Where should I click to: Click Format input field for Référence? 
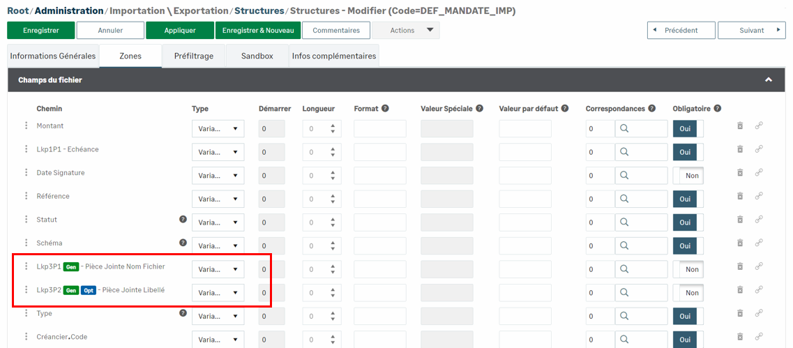click(x=379, y=199)
